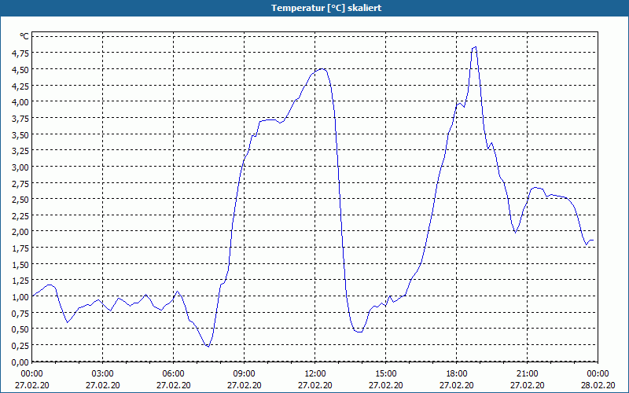Click the highest curve peak above 4,75
The width and height of the screenshot is (629, 393).
click(x=475, y=47)
